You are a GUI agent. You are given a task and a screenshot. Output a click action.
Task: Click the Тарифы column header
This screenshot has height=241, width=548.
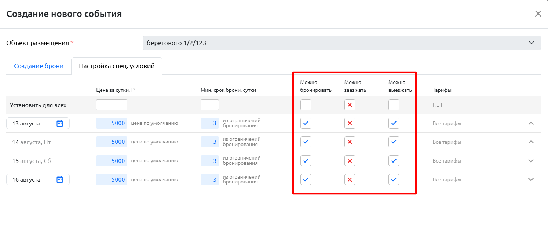tap(442, 90)
